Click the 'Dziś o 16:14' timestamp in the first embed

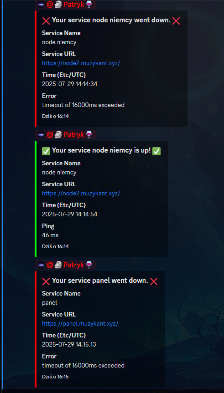(55, 116)
